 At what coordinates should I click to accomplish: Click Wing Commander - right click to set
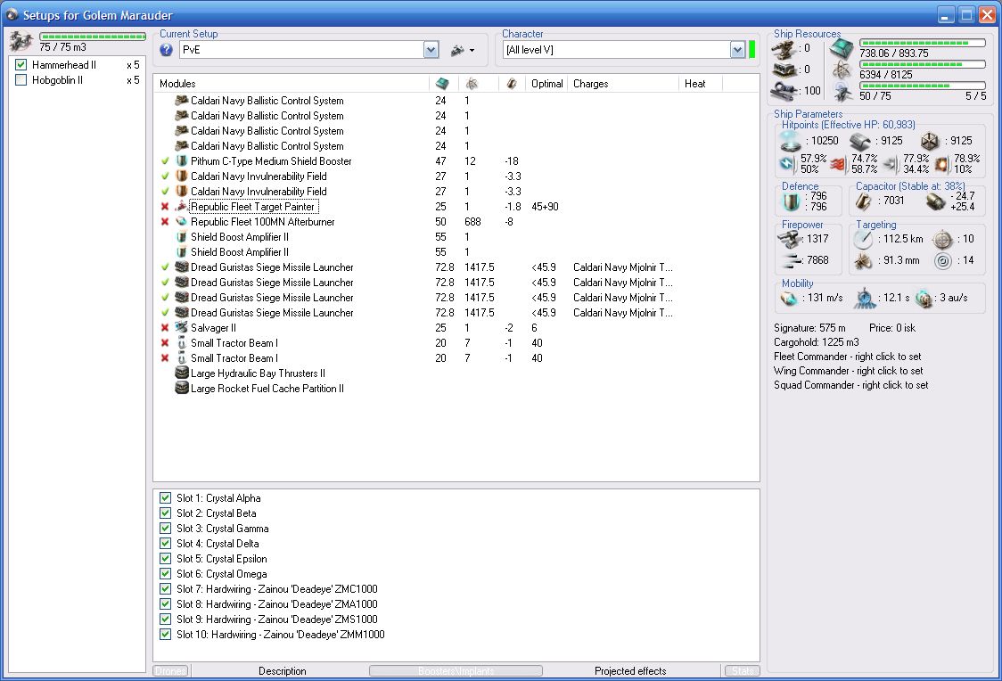coord(848,371)
